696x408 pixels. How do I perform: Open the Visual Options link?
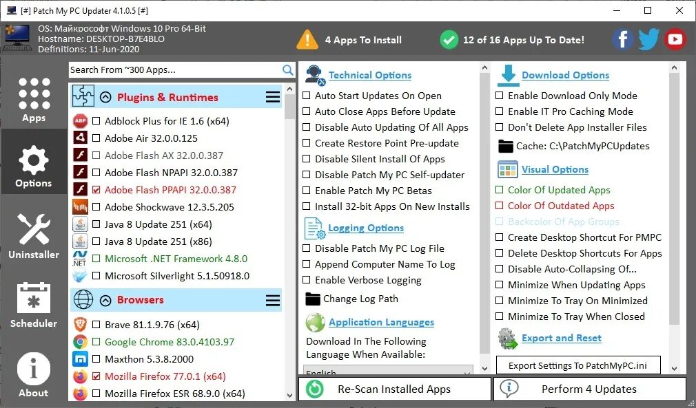555,170
